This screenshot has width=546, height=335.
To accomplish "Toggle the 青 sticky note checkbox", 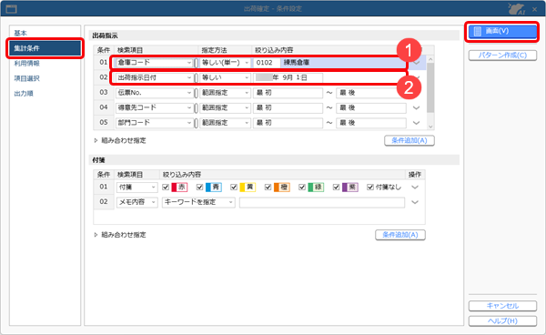I will click(x=200, y=188).
